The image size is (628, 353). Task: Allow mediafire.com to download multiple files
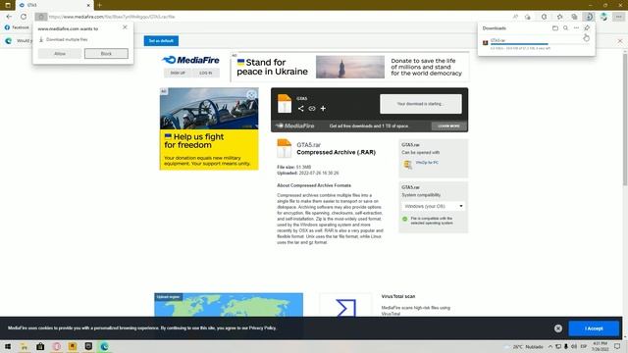click(60, 54)
